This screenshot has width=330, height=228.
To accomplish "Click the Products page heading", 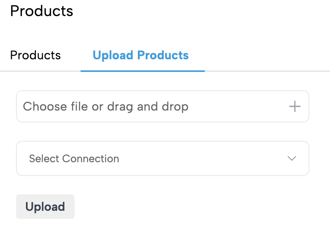I will point(42,11).
